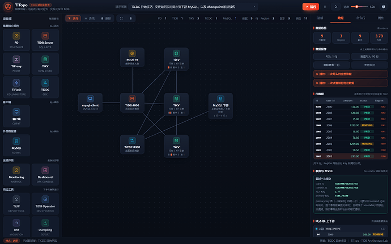Select row with user_id 2002
The width and height of the screenshot is (391, 244).
pyautogui.click(x=350, y=150)
